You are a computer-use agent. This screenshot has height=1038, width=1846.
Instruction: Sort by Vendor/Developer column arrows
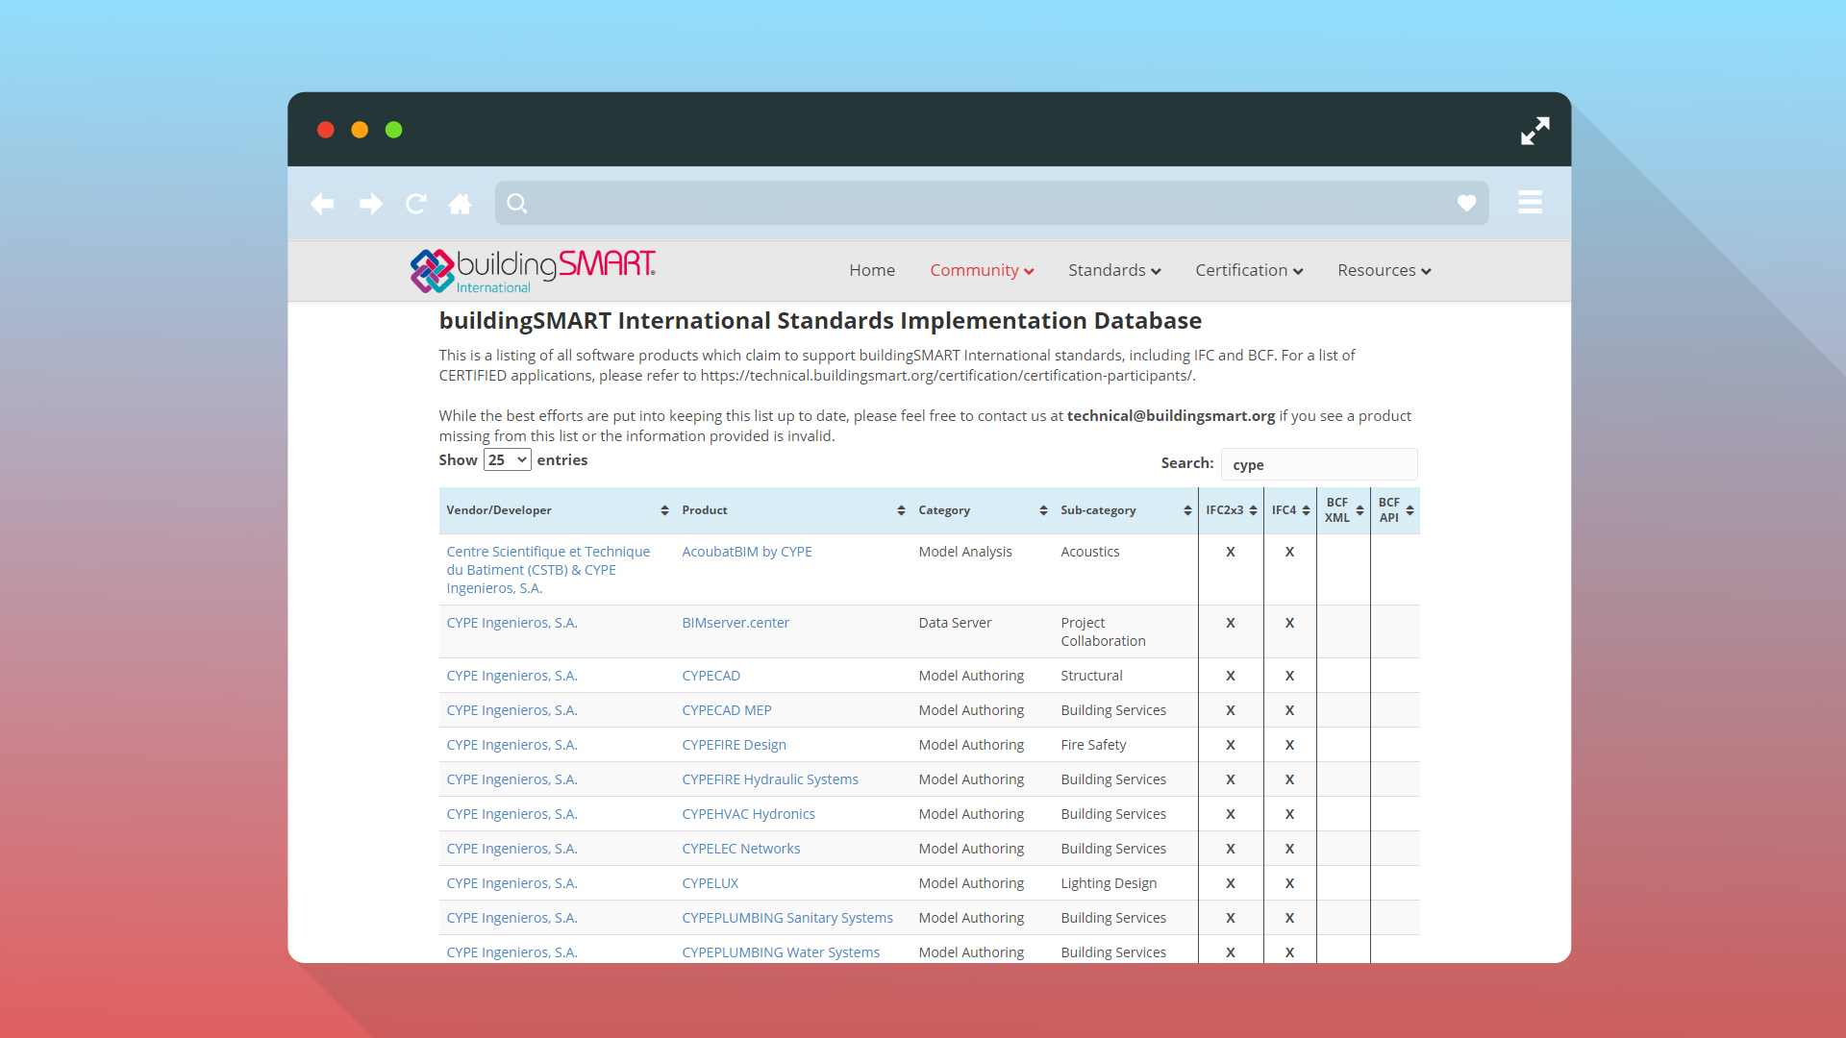pos(664,510)
